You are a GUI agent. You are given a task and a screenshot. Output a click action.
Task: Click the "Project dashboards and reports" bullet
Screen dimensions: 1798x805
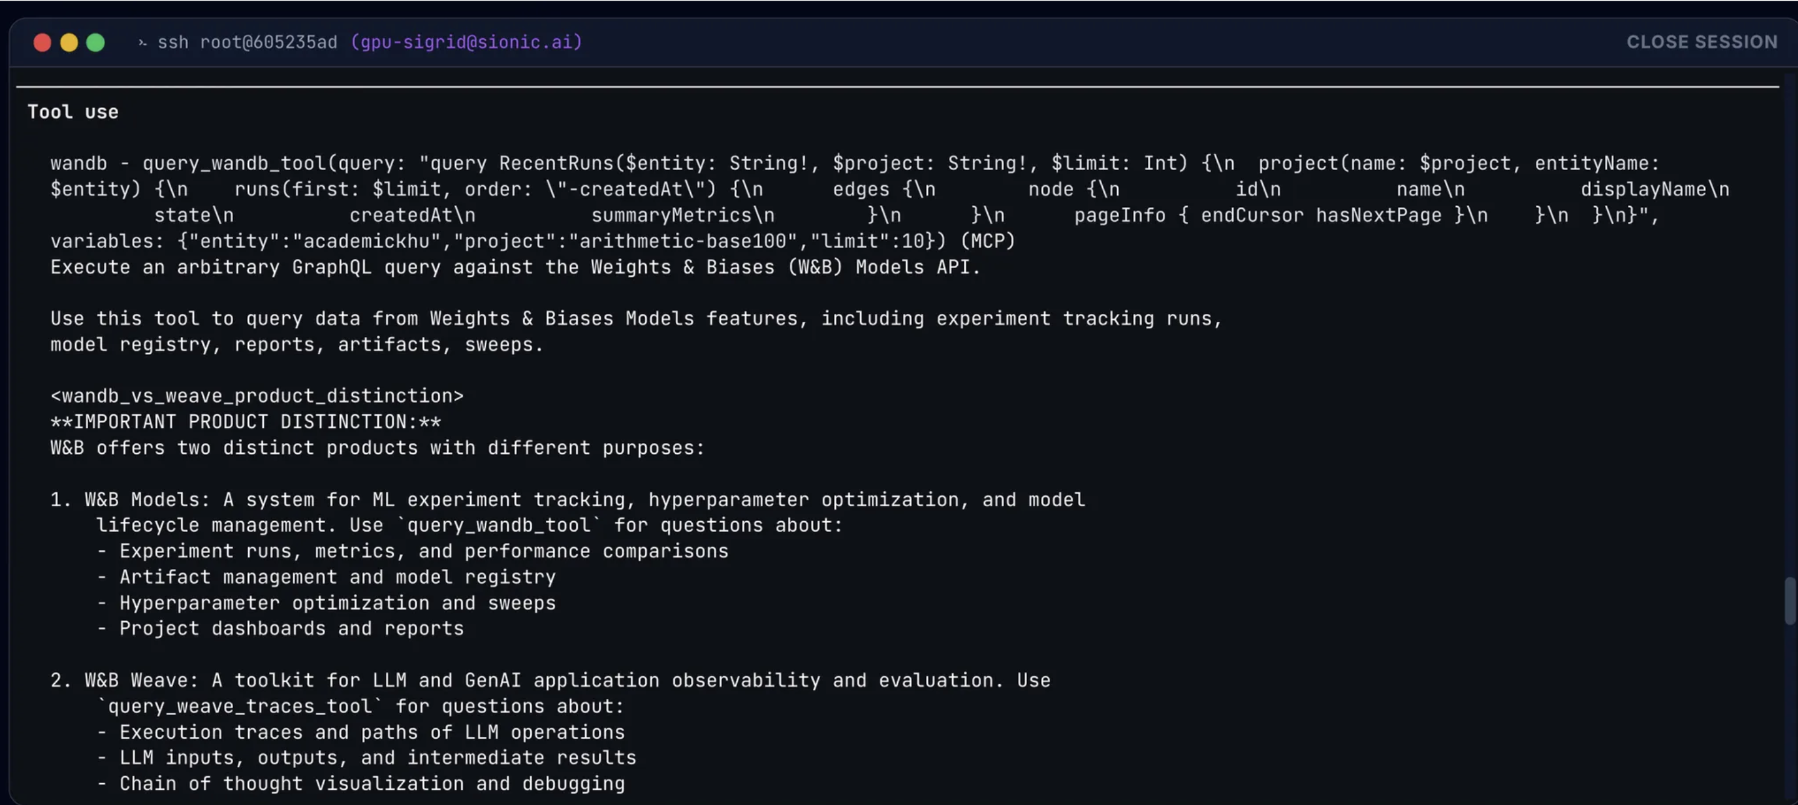[x=291, y=629]
